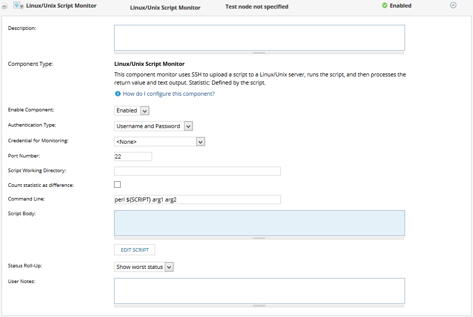This screenshot has width=473, height=317.
Task: Click the Test node not specified label
Action: (257, 6)
